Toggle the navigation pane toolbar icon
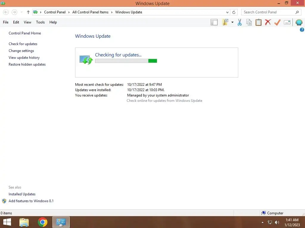 [214, 22]
